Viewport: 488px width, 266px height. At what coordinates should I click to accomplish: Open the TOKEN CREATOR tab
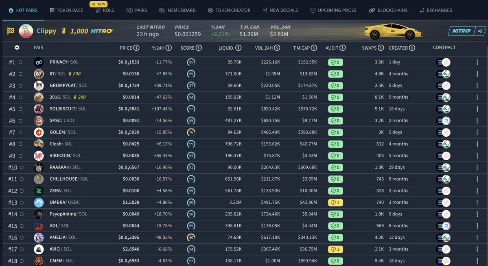[229, 11]
